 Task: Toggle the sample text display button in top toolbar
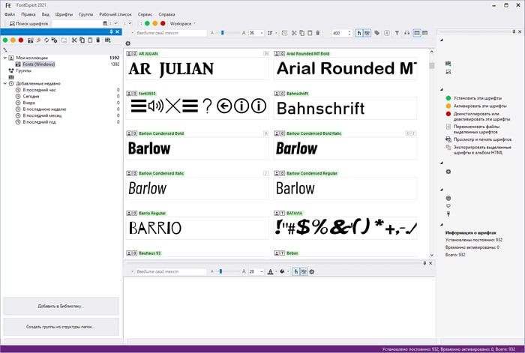pos(367,33)
